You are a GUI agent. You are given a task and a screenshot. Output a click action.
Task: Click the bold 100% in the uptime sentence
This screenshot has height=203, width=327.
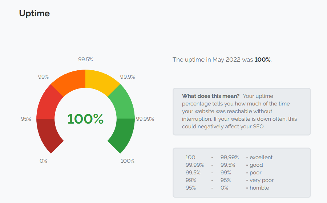click(262, 59)
